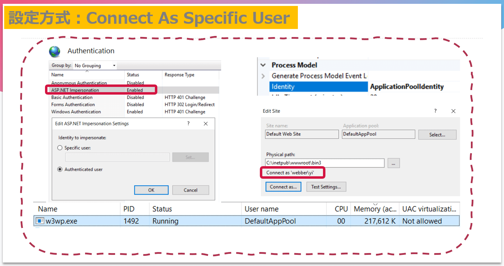The height and width of the screenshot is (266, 504).
Task: Click the '?' icon on Edit ASP.NET Impersonation Settings
Action: (x=188, y=123)
